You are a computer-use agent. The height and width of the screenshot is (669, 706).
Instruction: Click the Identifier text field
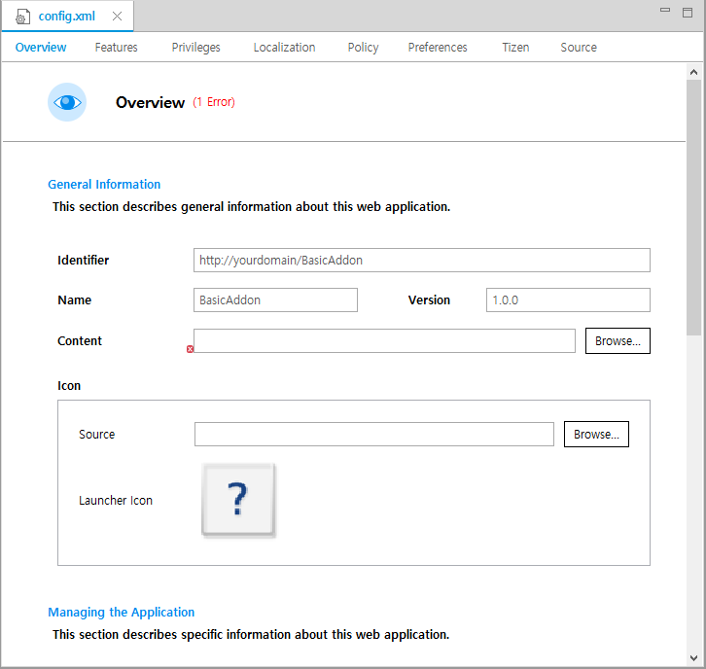[421, 261]
